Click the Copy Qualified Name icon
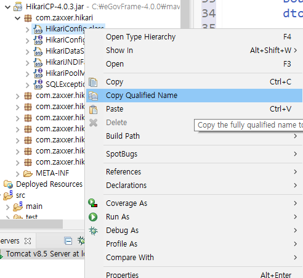Screen dimensions: 303x278 point(93,96)
